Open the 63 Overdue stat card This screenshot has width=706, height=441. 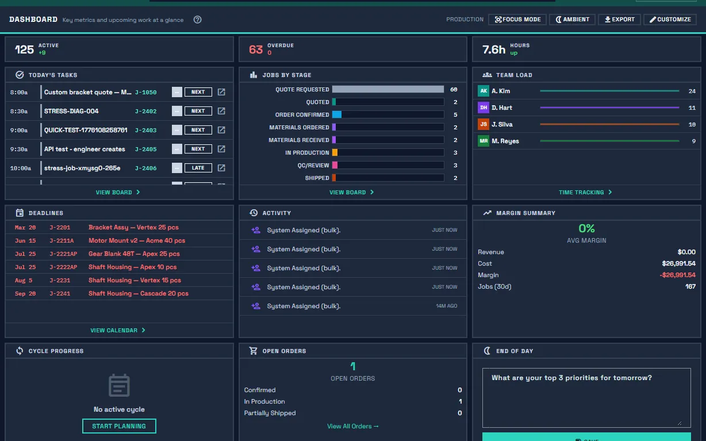[353, 49]
